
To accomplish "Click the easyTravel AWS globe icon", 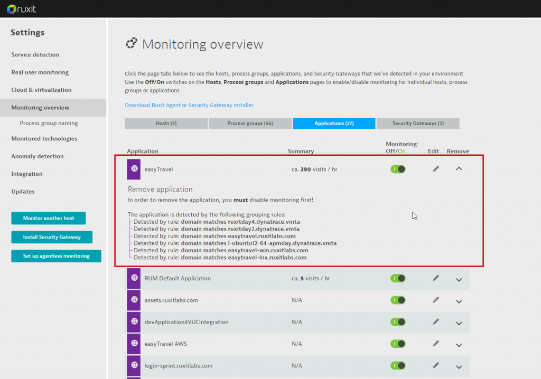I will 134,344.
